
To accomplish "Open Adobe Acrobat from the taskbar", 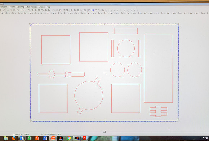I will [x=85, y=138].
